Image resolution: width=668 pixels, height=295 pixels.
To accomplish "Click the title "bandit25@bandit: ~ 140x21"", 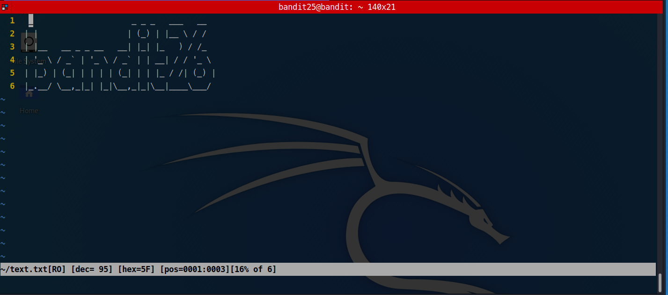I will [337, 7].
